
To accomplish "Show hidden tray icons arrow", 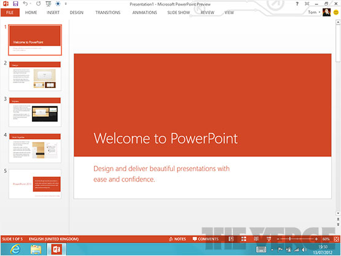I will coord(272,250).
